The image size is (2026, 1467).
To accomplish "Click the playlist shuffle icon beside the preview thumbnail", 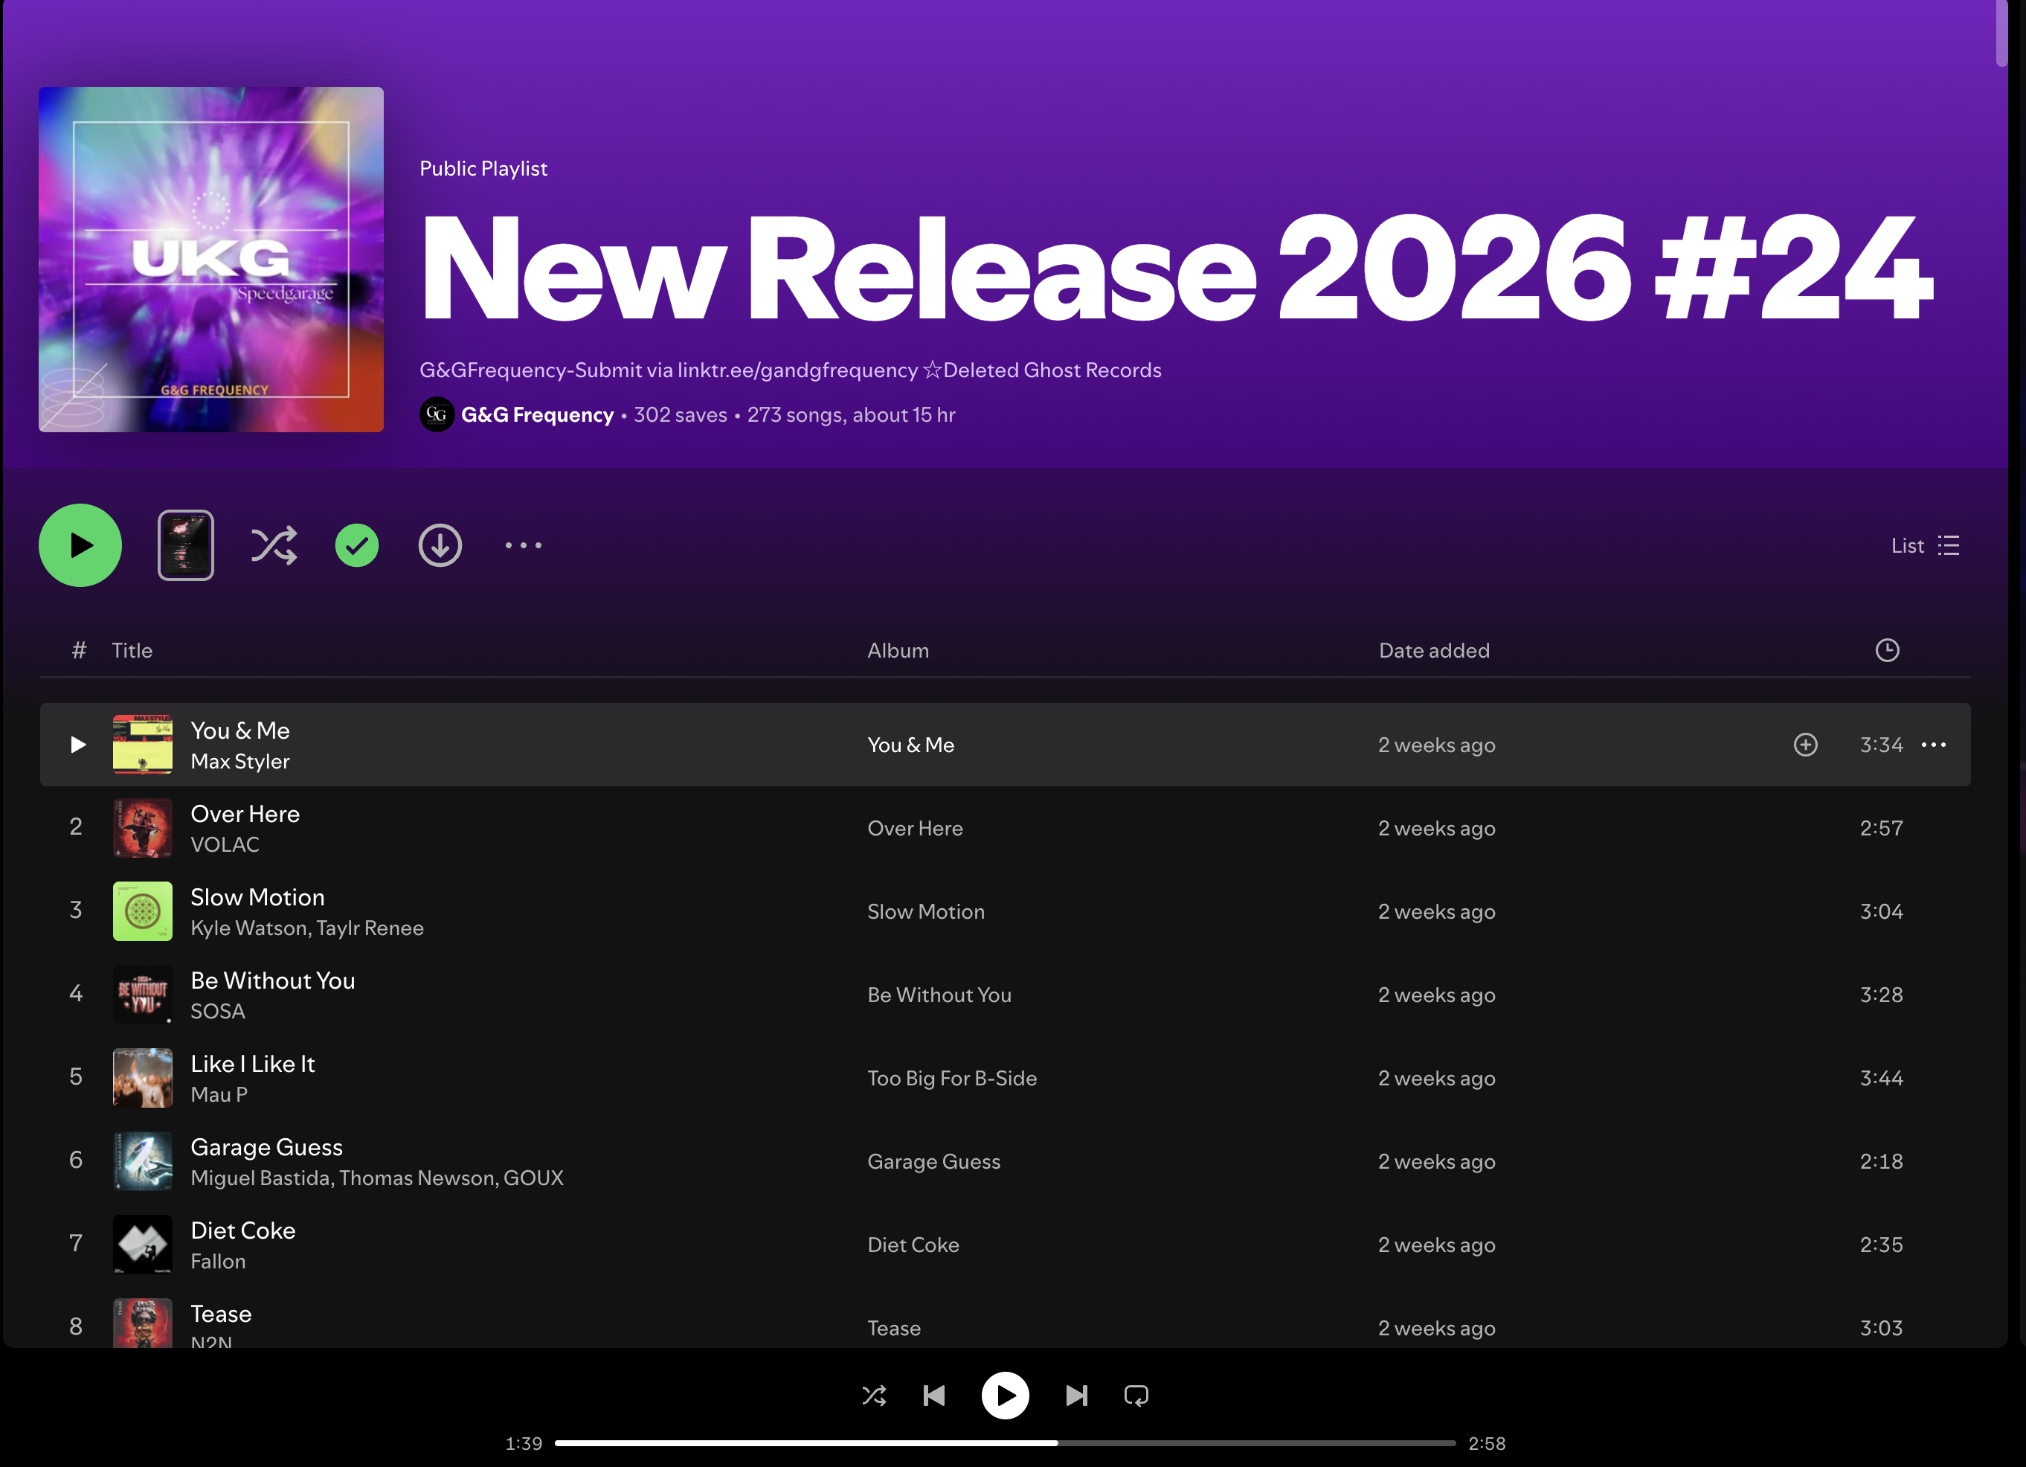I will point(274,546).
